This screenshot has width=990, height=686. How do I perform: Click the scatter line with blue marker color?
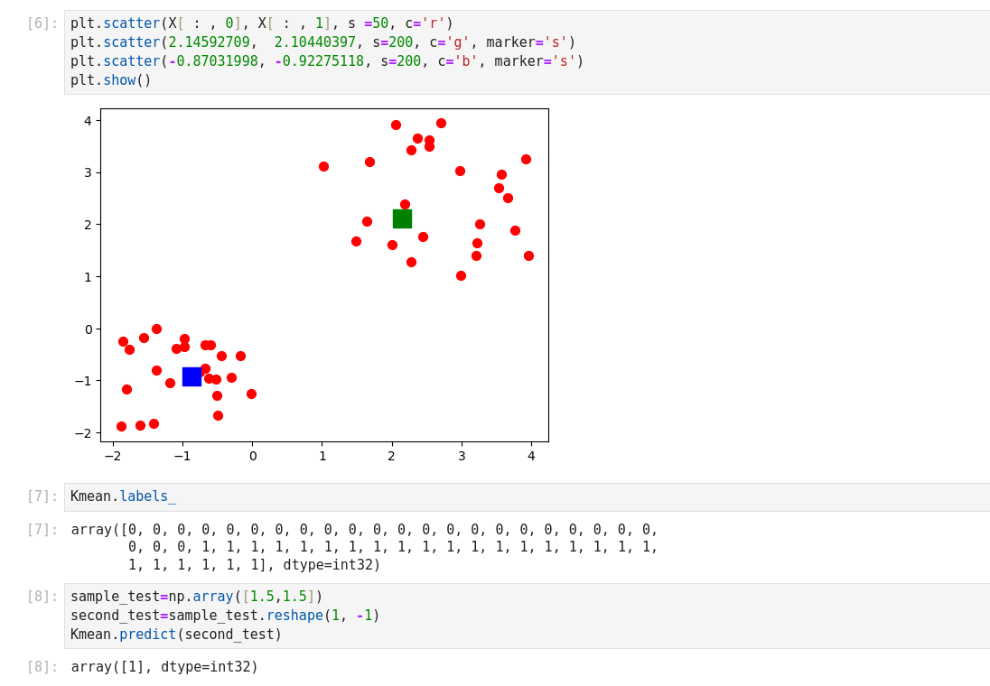tap(326, 61)
